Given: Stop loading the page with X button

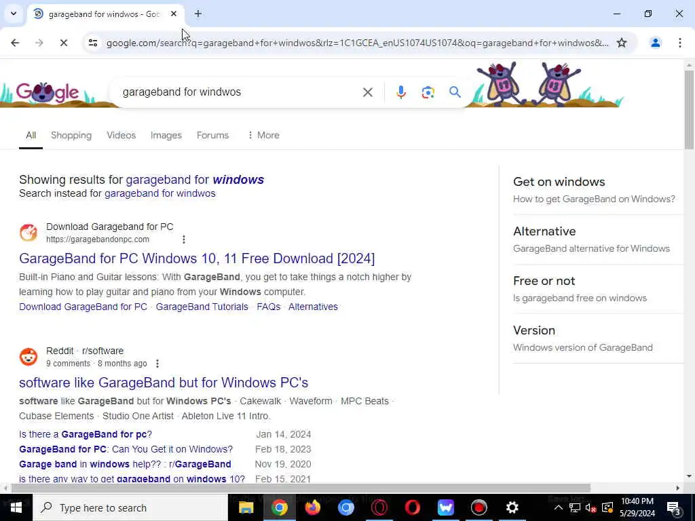Looking at the screenshot, I should click(x=63, y=43).
